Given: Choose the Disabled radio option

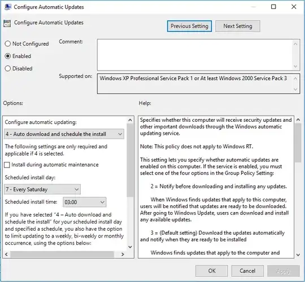Looking at the screenshot, I should (7, 68).
